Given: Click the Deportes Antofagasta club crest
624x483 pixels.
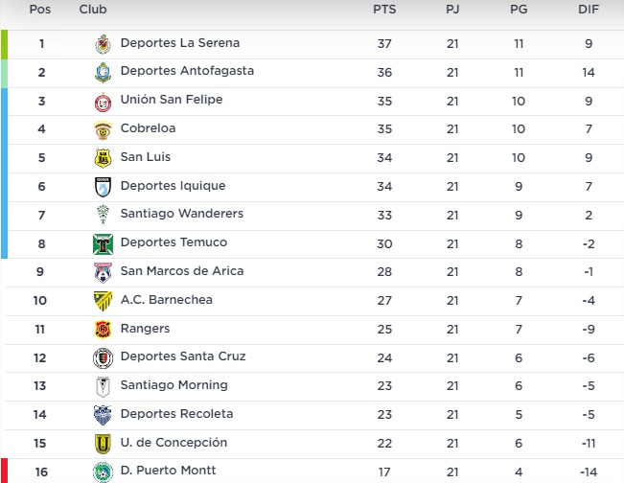Looking at the screenshot, I should [x=104, y=73].
